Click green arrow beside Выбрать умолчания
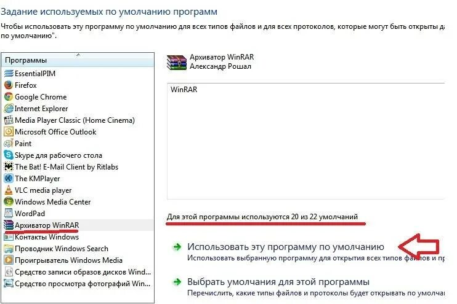Viewport: 457px width, 304px height. tap(177, 282)
